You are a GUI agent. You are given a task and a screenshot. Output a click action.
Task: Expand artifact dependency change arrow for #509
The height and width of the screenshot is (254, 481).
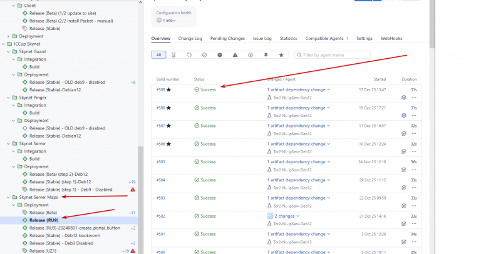coord(329,89)
